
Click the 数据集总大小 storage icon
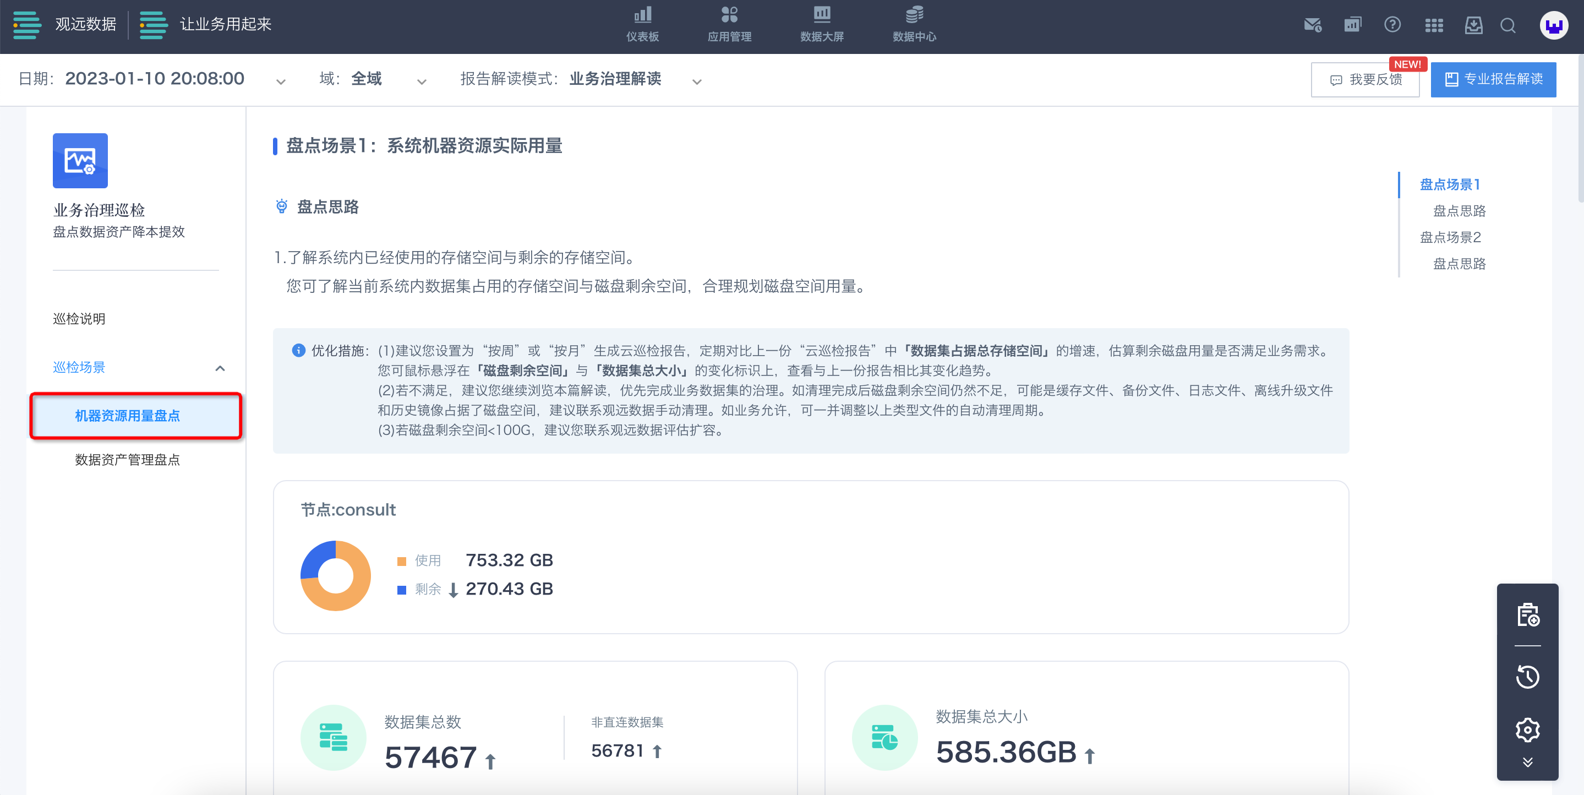tap(884, 737)
